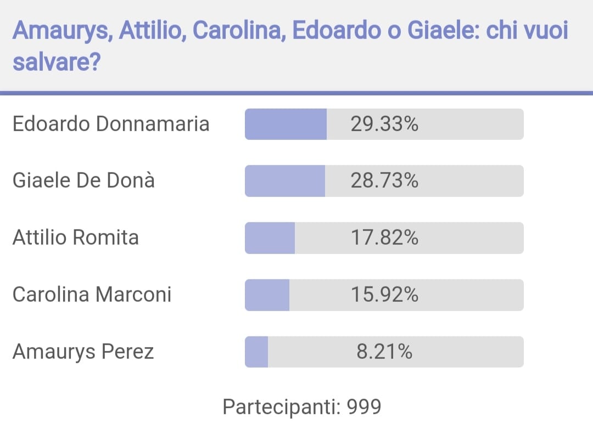Select the Giaele De Donà name label

83,181
